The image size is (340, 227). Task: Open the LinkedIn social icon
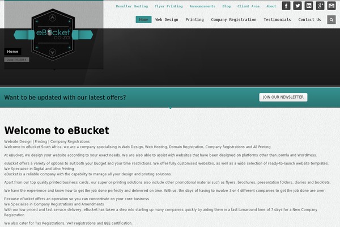(309, 6)
